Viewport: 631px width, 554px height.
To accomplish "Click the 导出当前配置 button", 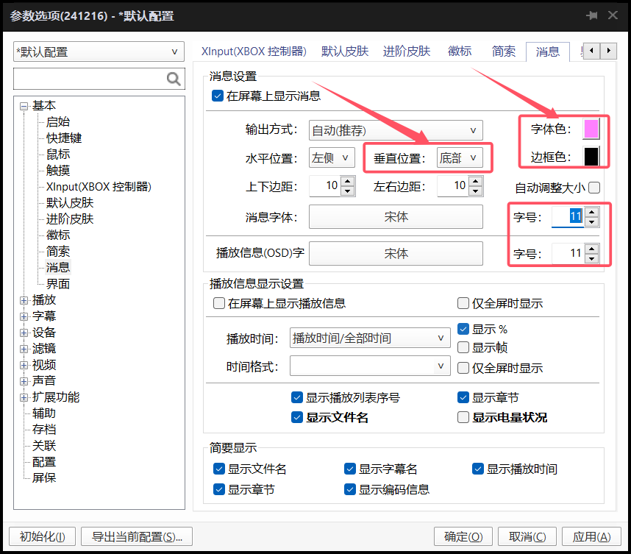I will [137, 537].
